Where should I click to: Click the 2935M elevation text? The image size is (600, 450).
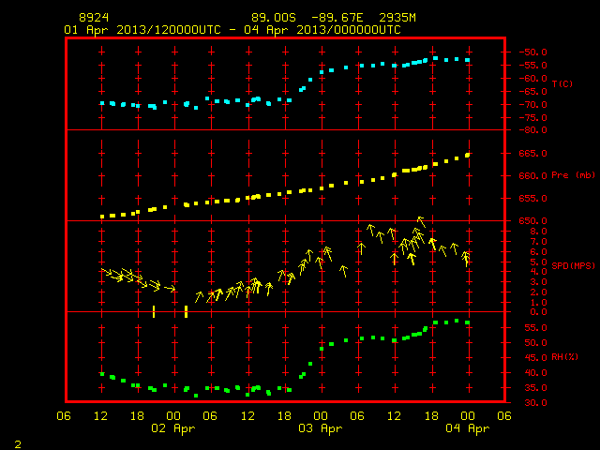(397, 18)
